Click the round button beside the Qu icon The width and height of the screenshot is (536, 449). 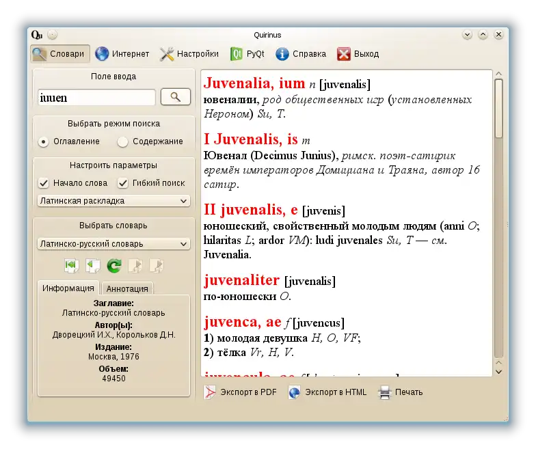pyautogui.click(x=52, y=35)
